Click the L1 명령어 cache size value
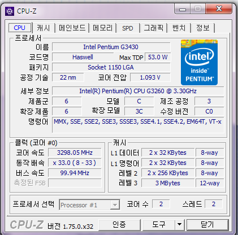 (168, 163)
